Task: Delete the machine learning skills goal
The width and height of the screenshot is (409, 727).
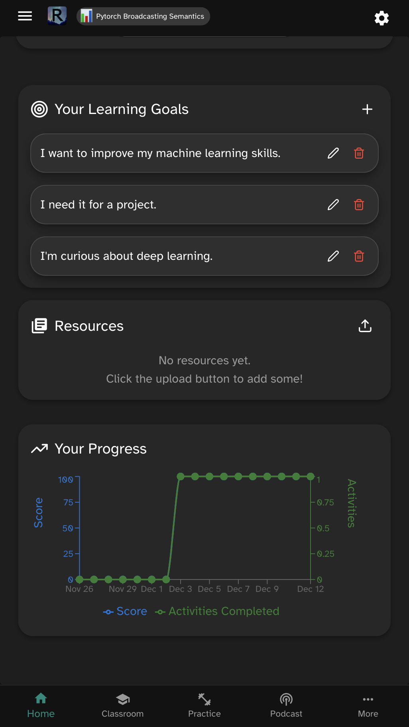Action: pyautogui.click(x=359, y=153)
